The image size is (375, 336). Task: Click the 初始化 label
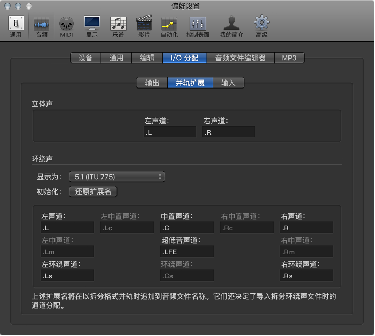(49, 192)
